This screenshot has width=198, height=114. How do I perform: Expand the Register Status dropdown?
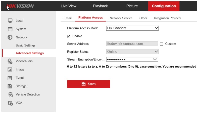[x=132, y=52]
